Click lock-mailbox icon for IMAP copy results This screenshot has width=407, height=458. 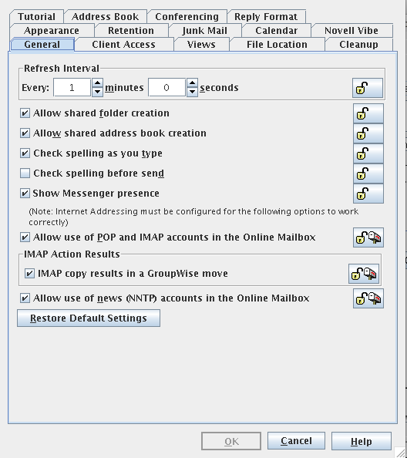click(364, 274)
